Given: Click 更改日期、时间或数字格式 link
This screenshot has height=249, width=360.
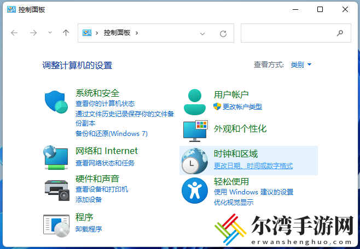Looking at the screenshot, I should (x=253, y=165).
